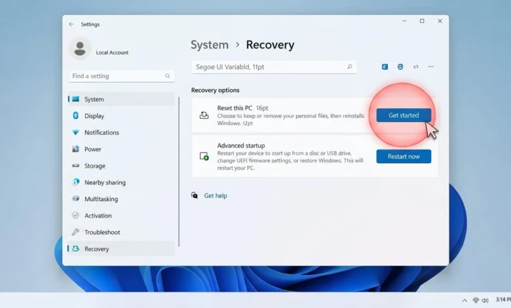The height and width of the screenshot is (308, 511).
Task: Click the Local Account name
Action: click(112, 52)
